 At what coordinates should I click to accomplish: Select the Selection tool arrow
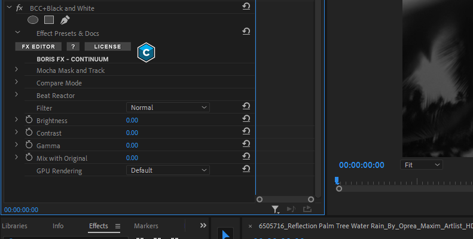[x=225, y=235]
